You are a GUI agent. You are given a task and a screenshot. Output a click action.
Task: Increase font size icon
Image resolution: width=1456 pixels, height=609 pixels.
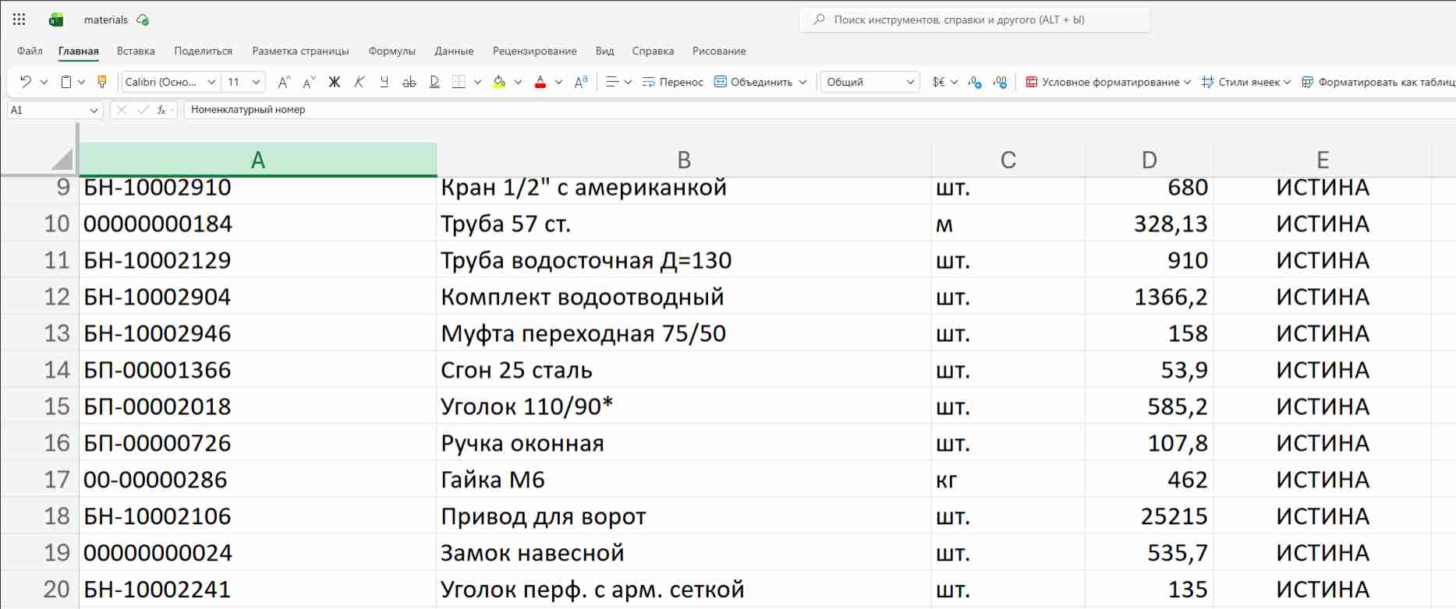(285, 82)
